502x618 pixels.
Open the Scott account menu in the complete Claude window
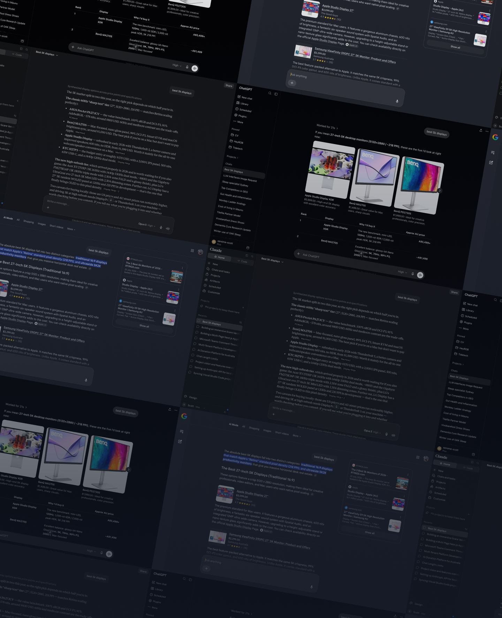tap(194, 406)
